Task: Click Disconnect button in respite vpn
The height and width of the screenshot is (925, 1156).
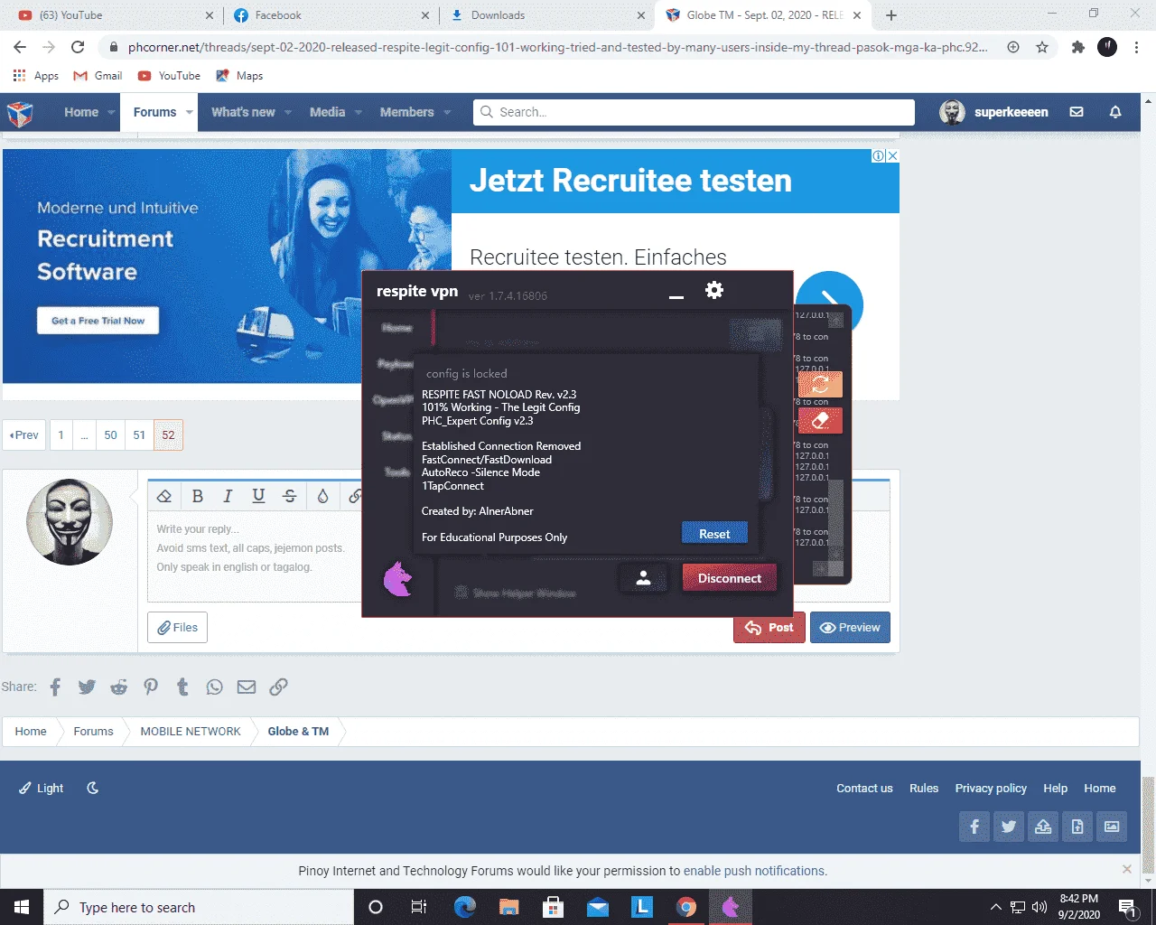Action: [x=730, y=578]
